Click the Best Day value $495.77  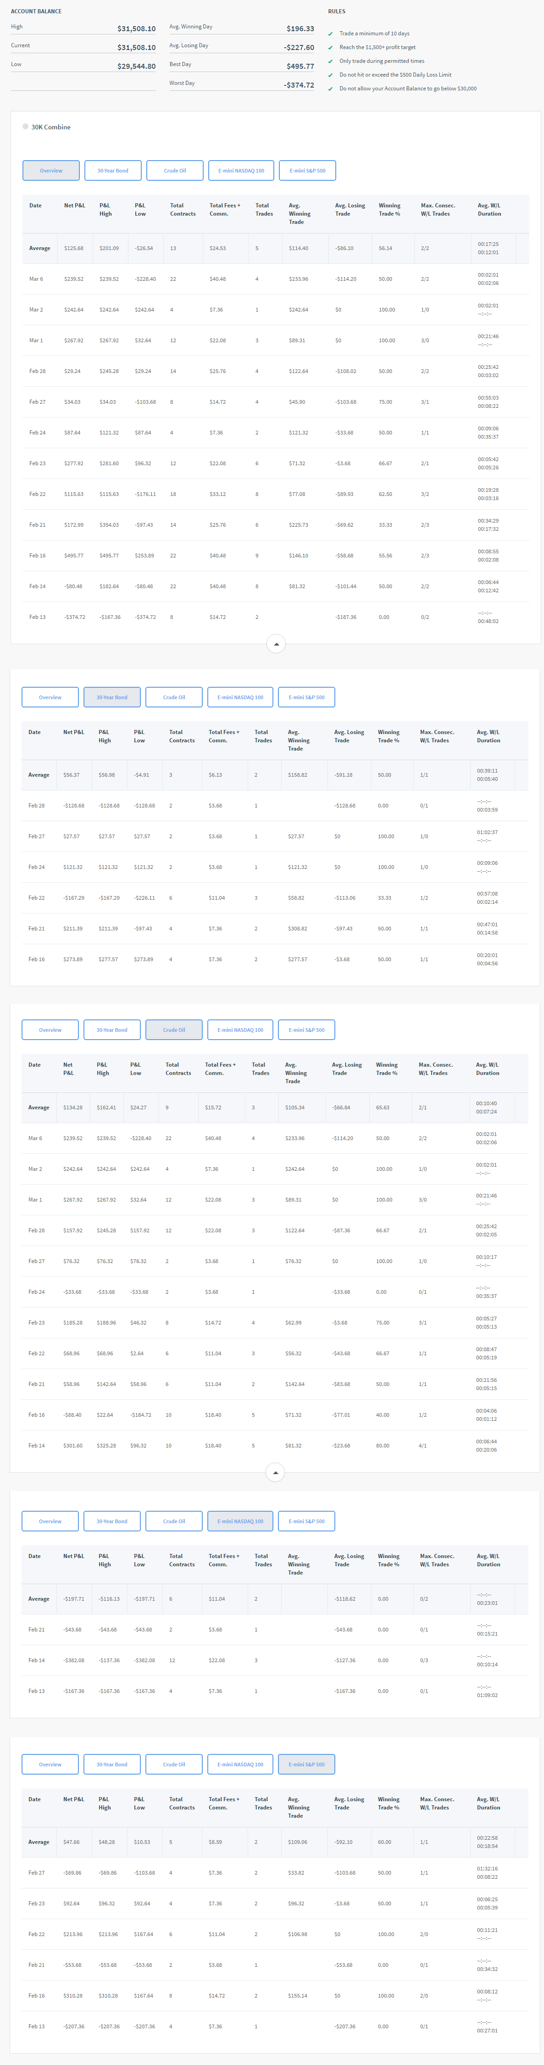point(300,67)
